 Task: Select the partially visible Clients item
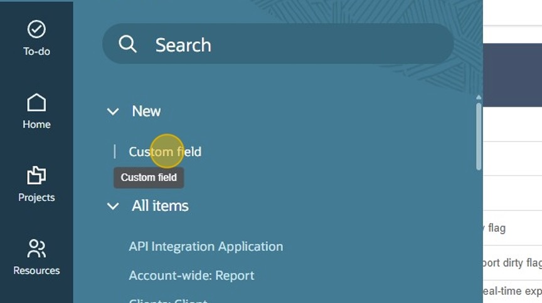(167, 300)
